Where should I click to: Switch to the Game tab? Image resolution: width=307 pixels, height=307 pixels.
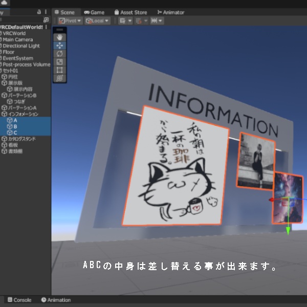click(x=94, y=12)
